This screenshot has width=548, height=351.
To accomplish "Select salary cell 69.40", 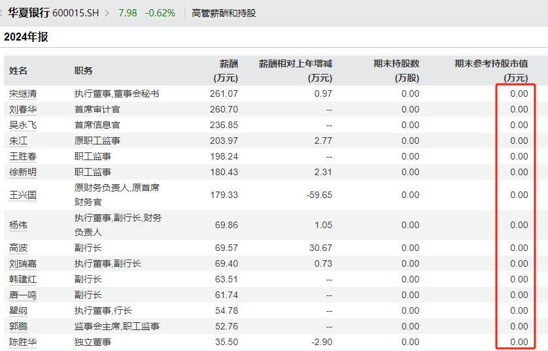I will (226, 263).
